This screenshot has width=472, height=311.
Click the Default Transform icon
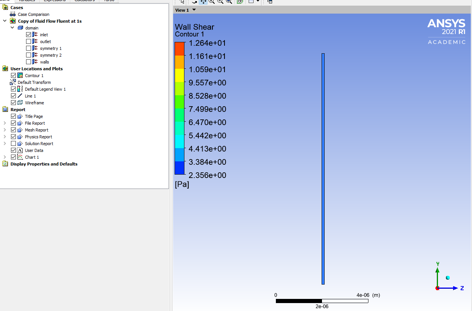13,82
